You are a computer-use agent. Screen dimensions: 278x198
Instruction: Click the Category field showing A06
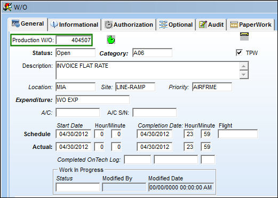[152, 53]
